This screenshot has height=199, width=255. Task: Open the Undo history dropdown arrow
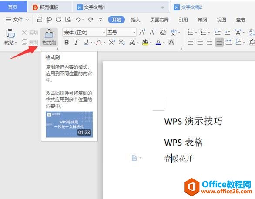[x=83, y=20]
